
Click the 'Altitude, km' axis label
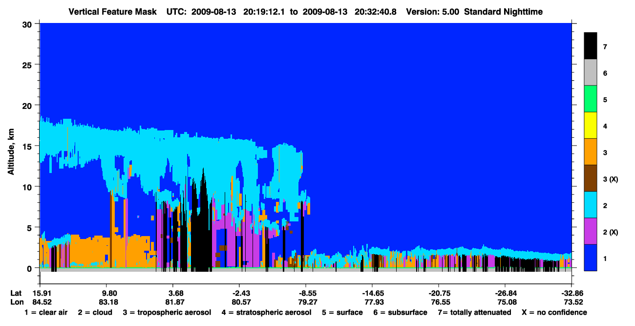pyautogui.click(x=11, y=152)
